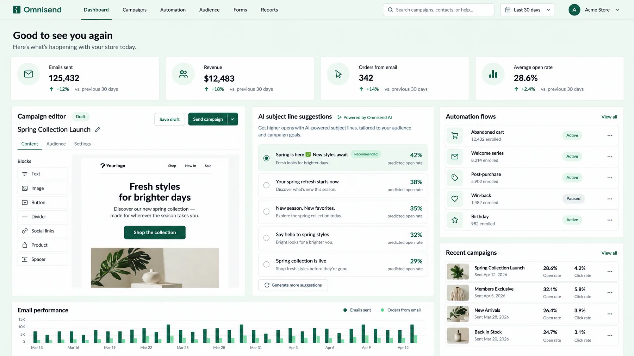Click the Birthday star icon
The width and height of the screenshot is (634, 356).
[455, 220]
